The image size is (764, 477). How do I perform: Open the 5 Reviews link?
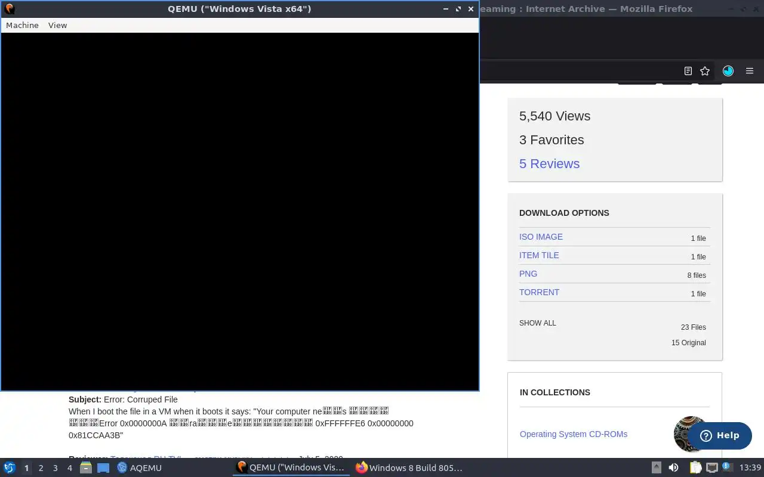coord(549,163)
